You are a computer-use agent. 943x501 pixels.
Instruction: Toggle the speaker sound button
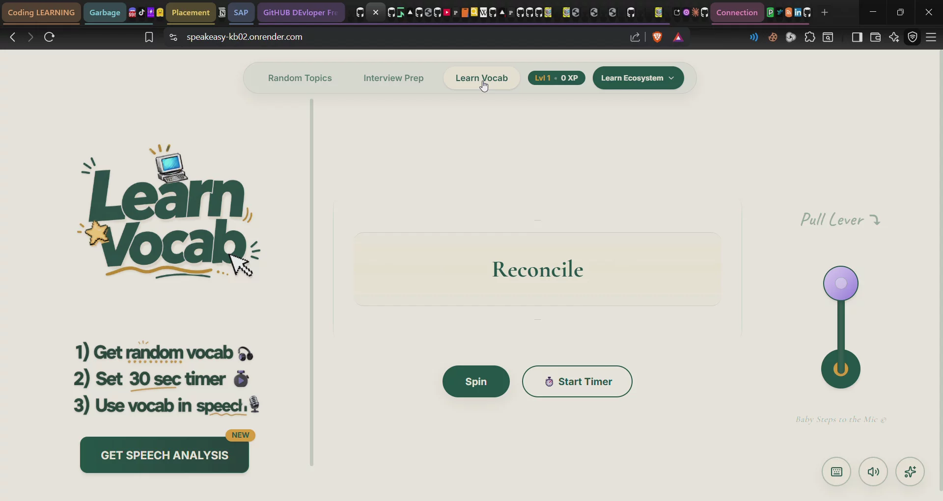[x=873, y=472]
